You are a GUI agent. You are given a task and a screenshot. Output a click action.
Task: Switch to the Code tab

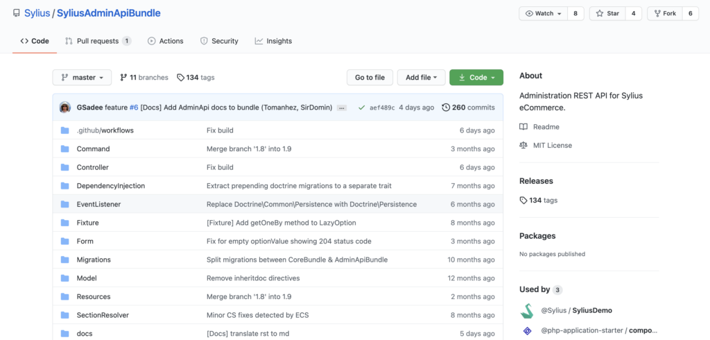coord(35,41)
